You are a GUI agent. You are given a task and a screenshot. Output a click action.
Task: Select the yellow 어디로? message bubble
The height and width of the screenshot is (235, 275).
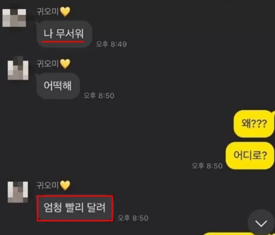click(x=250, y=156)
